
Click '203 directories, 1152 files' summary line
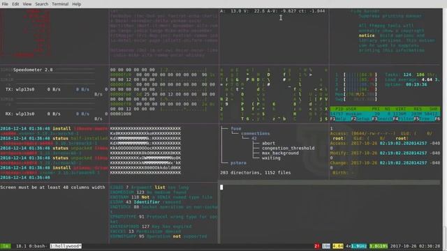[256, 172]
